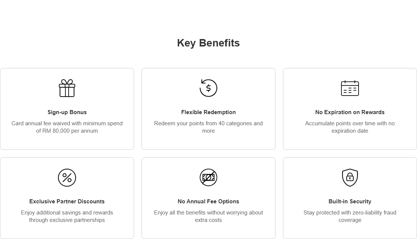The width and height of the screenshot is (417, 239).
Task: Click the 40 categories redemption description
Action: pos(208,127)
